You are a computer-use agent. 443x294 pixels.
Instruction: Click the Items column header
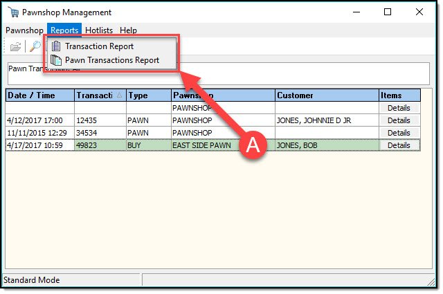399,95
